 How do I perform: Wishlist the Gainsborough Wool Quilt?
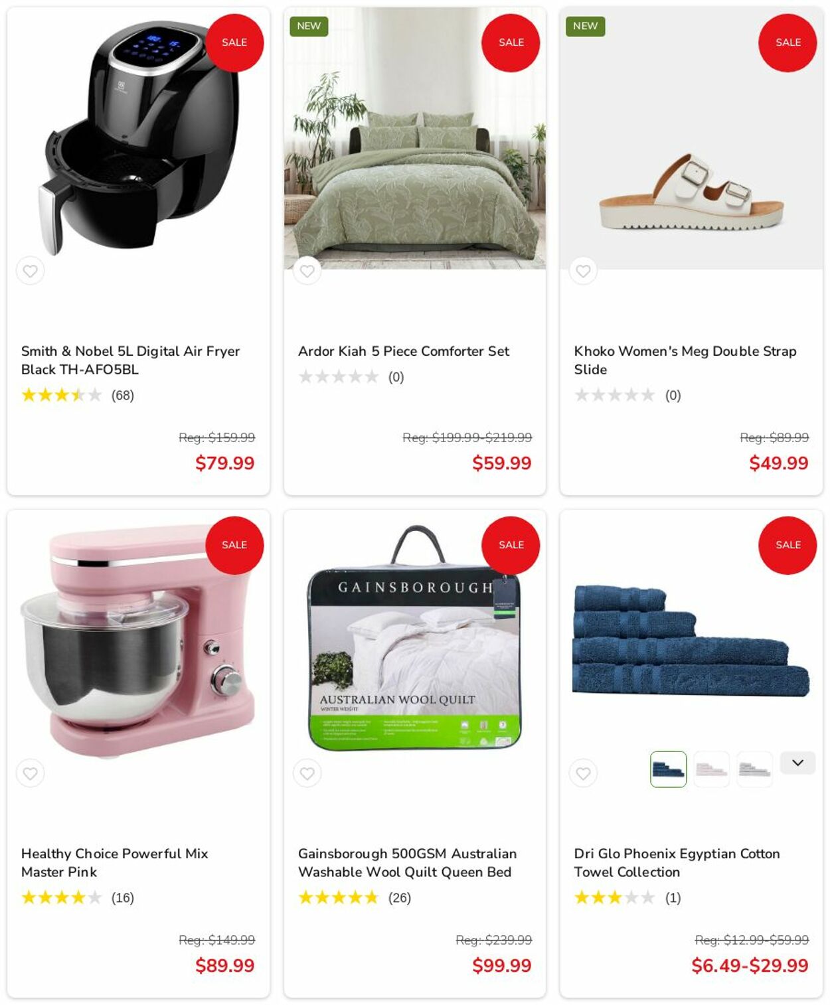[307, 773]
